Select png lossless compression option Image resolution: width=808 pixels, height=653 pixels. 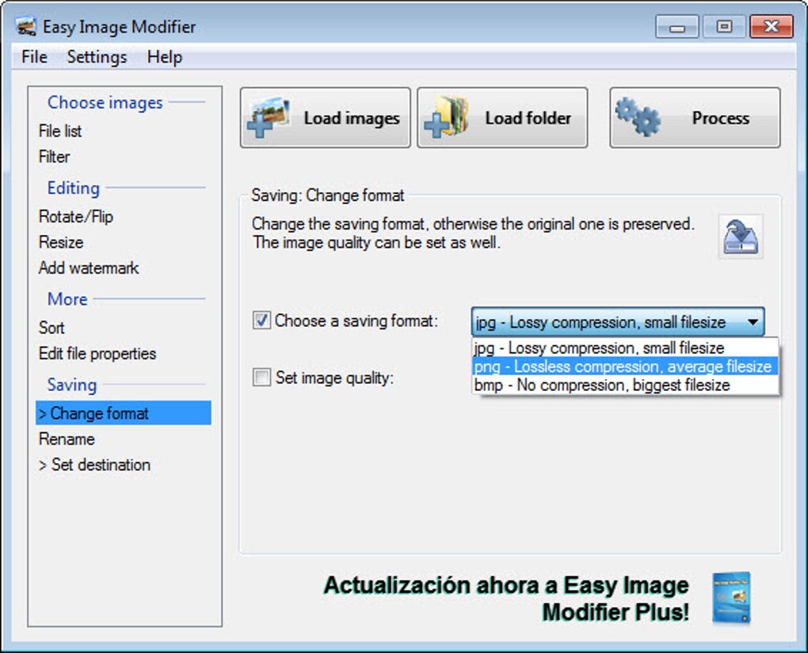click(625, 366)
